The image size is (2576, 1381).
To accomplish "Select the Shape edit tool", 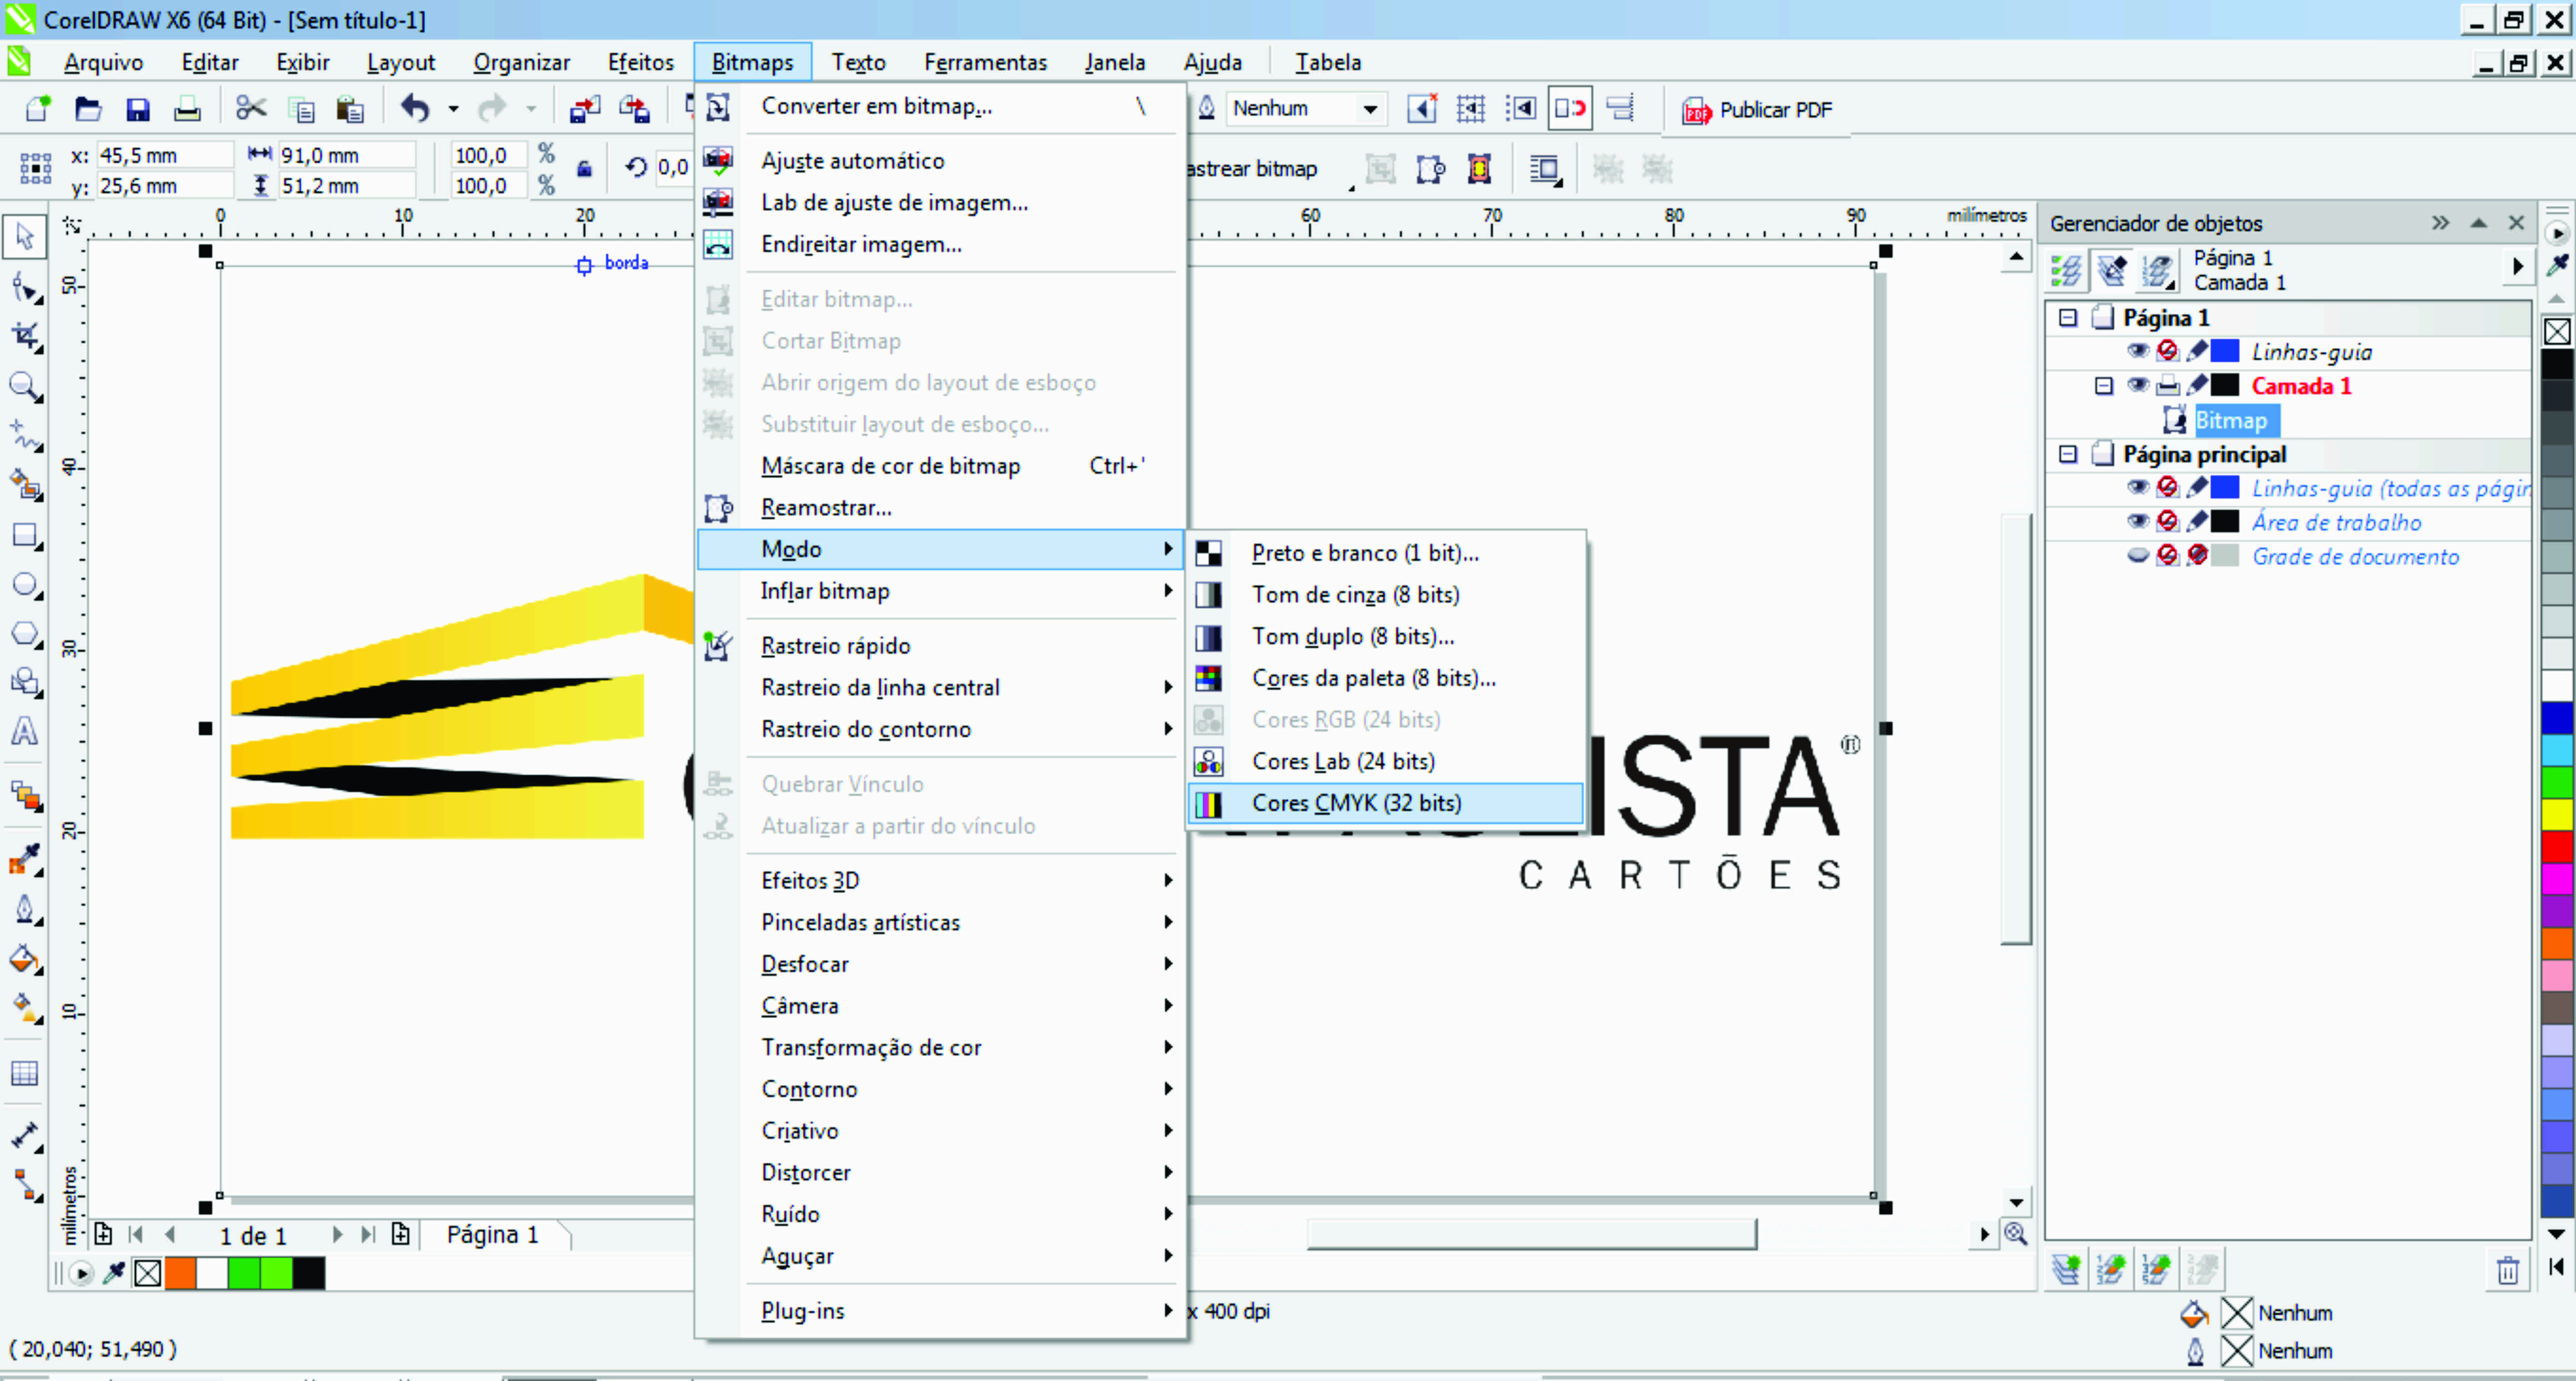I will tap(25, 289).
